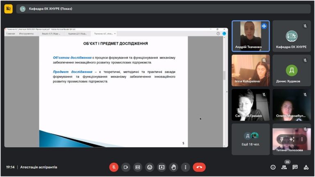This screenshot has width=315, height=177.
Task: Click the slide page number 5
Action: (x=183, y=143)
